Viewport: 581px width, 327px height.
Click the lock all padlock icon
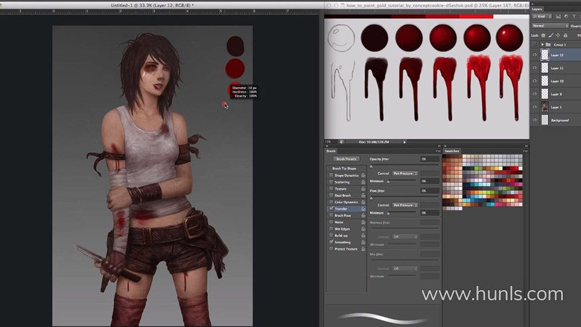pyautogui.click(x=565, y=35)
